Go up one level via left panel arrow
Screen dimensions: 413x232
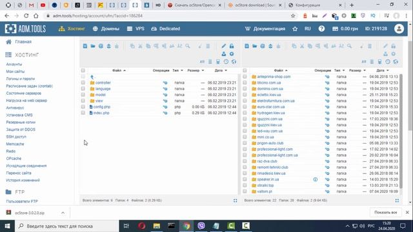click(x=92, y=77)
